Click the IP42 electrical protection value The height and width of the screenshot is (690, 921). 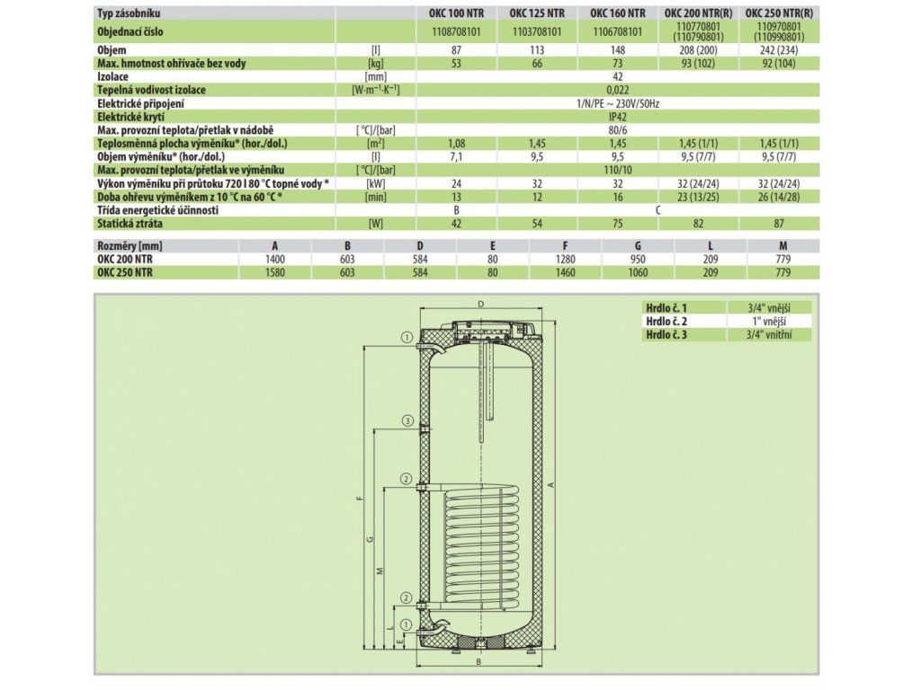[x=617, y=117]
